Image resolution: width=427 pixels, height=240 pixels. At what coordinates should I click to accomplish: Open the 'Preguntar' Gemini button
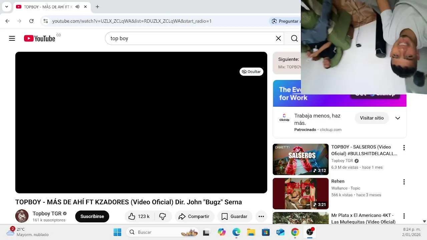pyautogui.click(x=285, y=21)
